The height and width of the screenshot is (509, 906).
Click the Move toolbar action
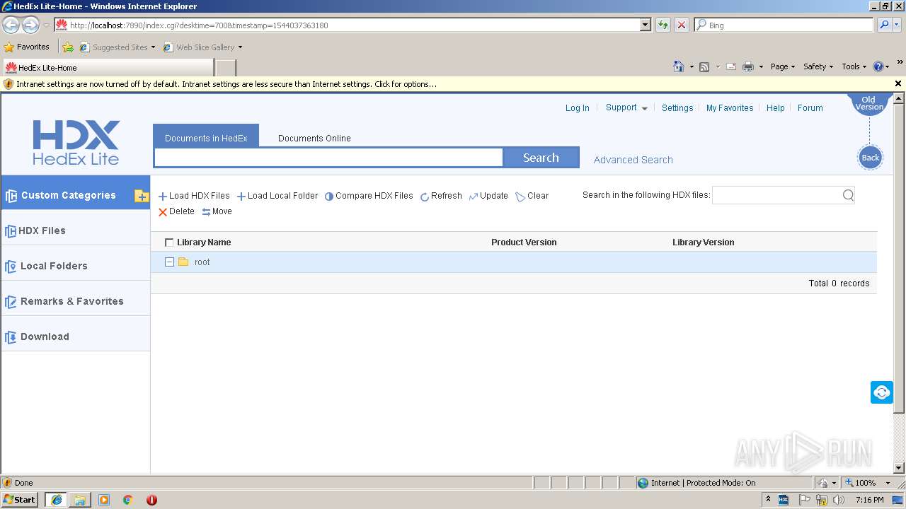click(x=217, y=211)
